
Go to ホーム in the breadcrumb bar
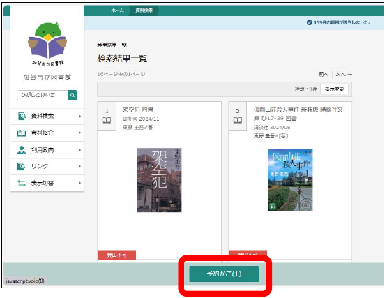(117, 10)
